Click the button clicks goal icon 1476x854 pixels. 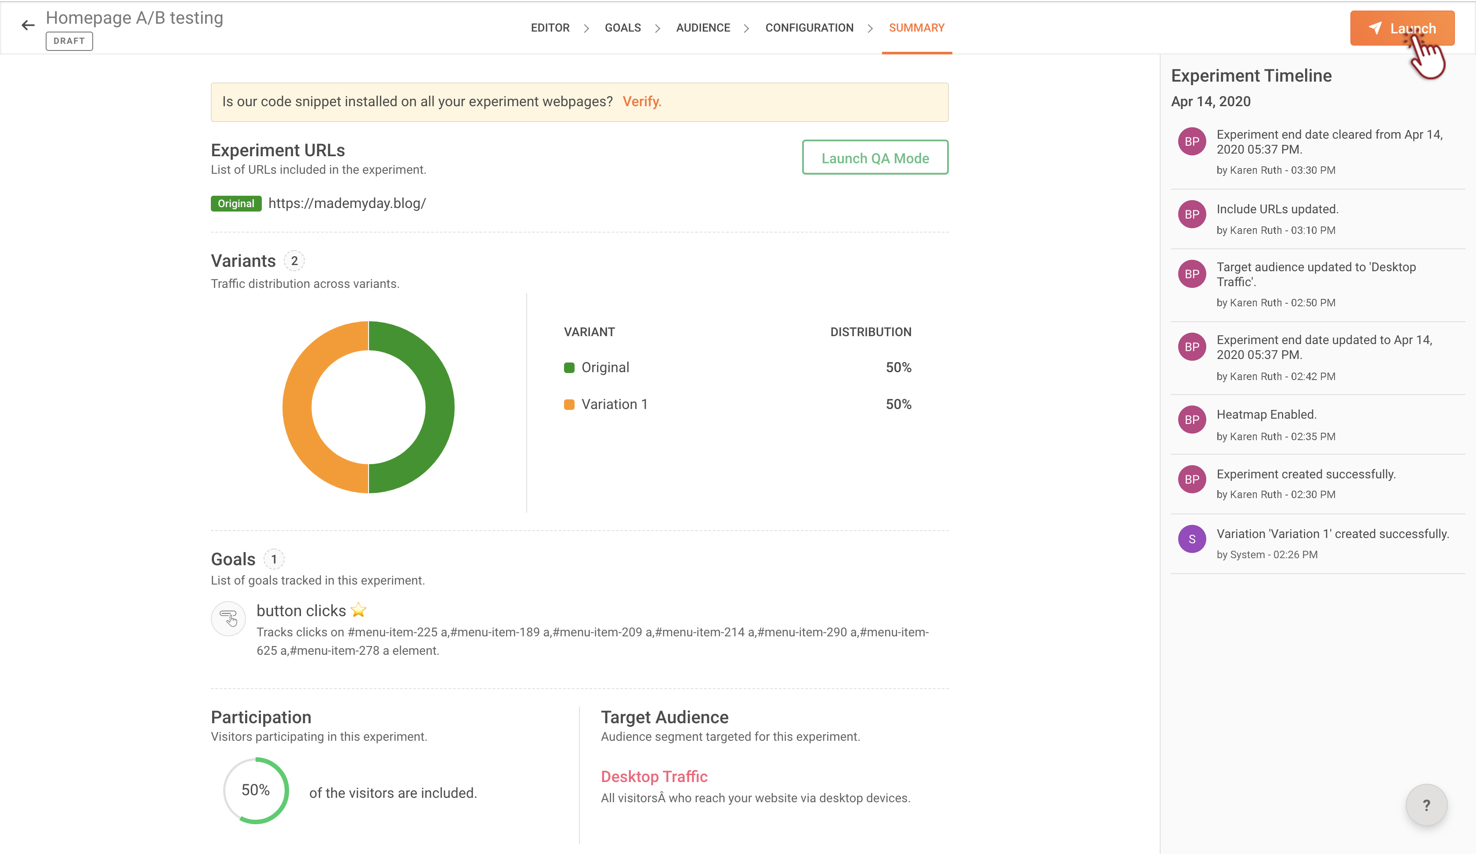[x=228, y=618]
